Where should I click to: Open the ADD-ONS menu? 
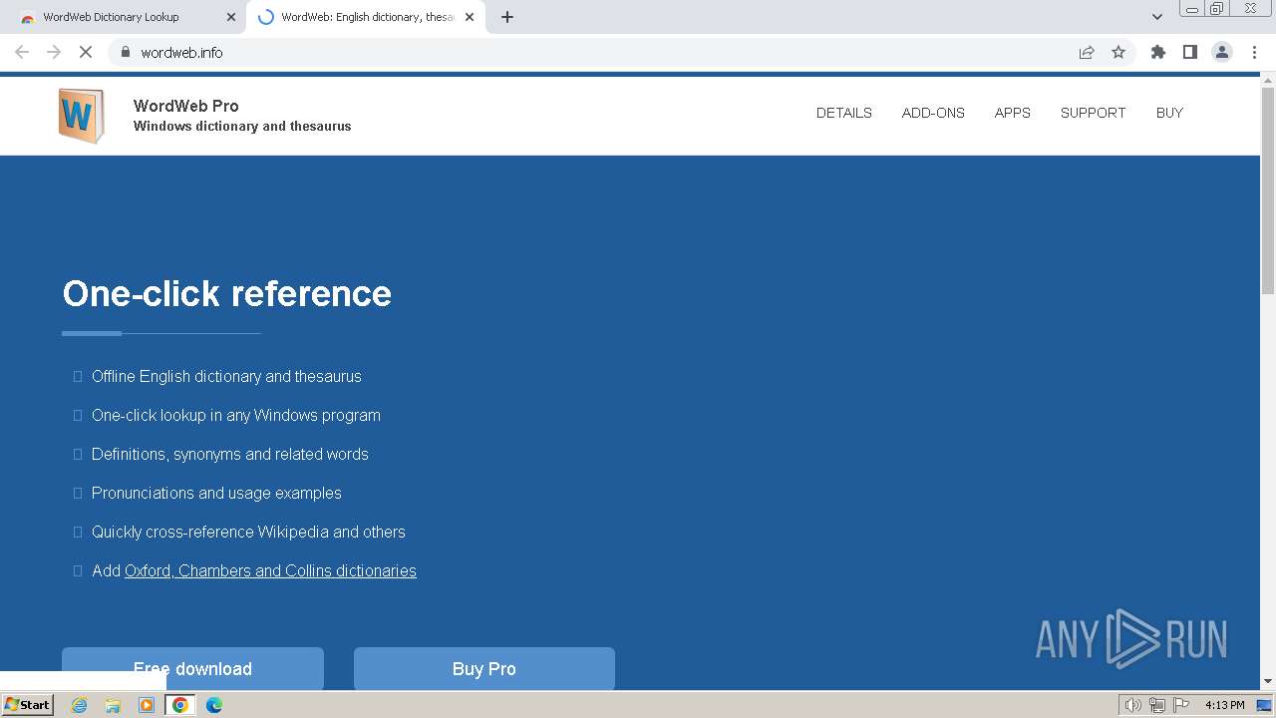coord(933,113)
